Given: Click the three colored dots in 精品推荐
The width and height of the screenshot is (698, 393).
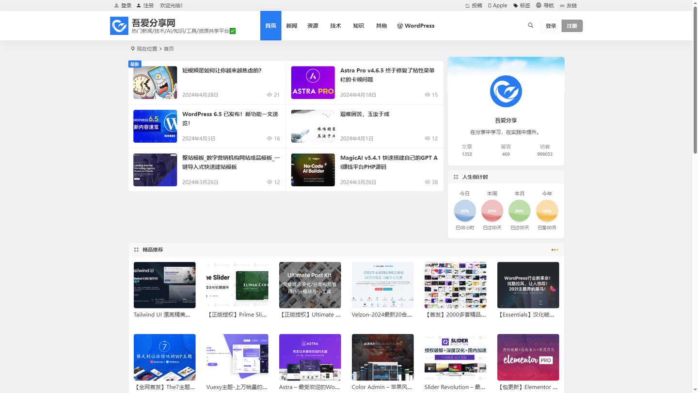Looking at the screenshot, I should [555, 250].
